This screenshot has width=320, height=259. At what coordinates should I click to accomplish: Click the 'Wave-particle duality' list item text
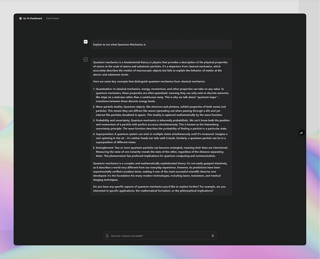(161, 111)
